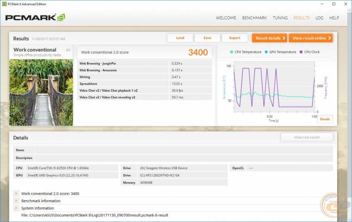Viewport: 352px width, 222px height.
Task: Toggle the CPU Temperature legend swatch
Action: (232, 52)
